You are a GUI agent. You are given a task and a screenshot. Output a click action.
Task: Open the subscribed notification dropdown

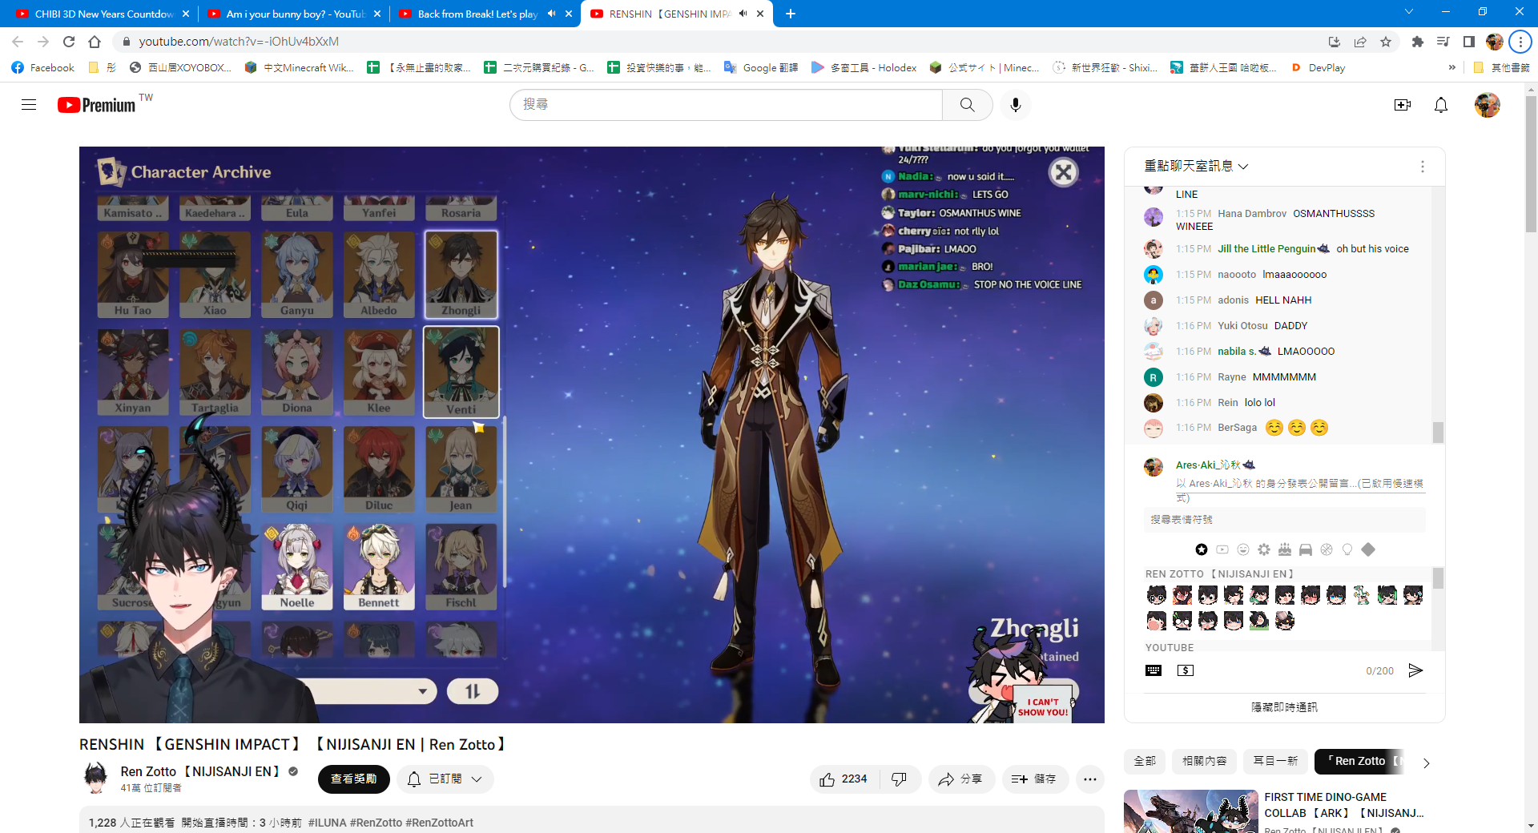[x=445, y=779]
